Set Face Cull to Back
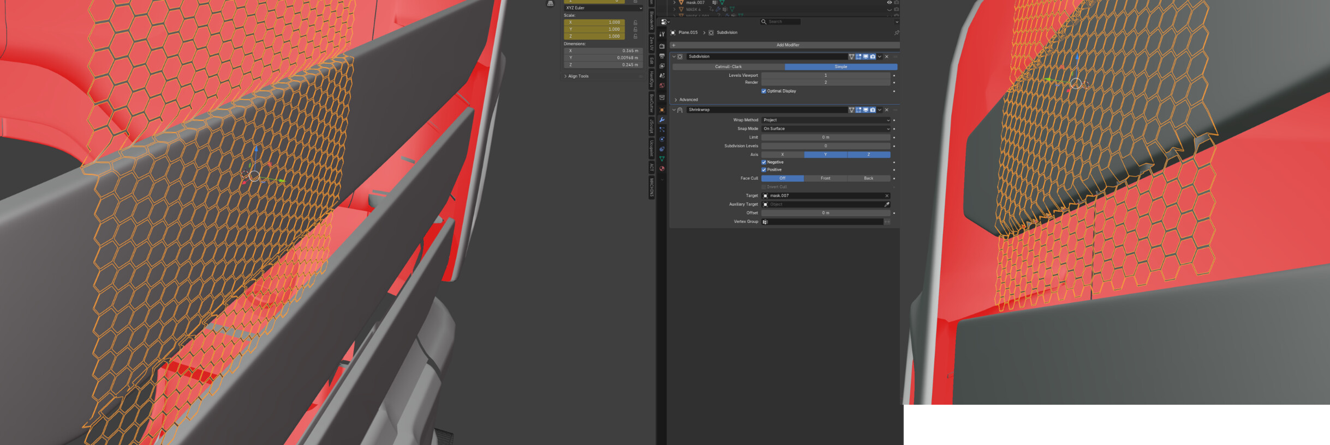 pos(868,179)
